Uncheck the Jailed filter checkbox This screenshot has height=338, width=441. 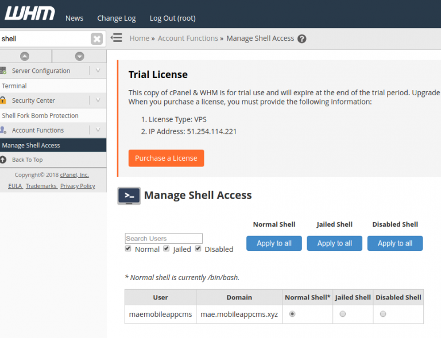coord(167,248)
